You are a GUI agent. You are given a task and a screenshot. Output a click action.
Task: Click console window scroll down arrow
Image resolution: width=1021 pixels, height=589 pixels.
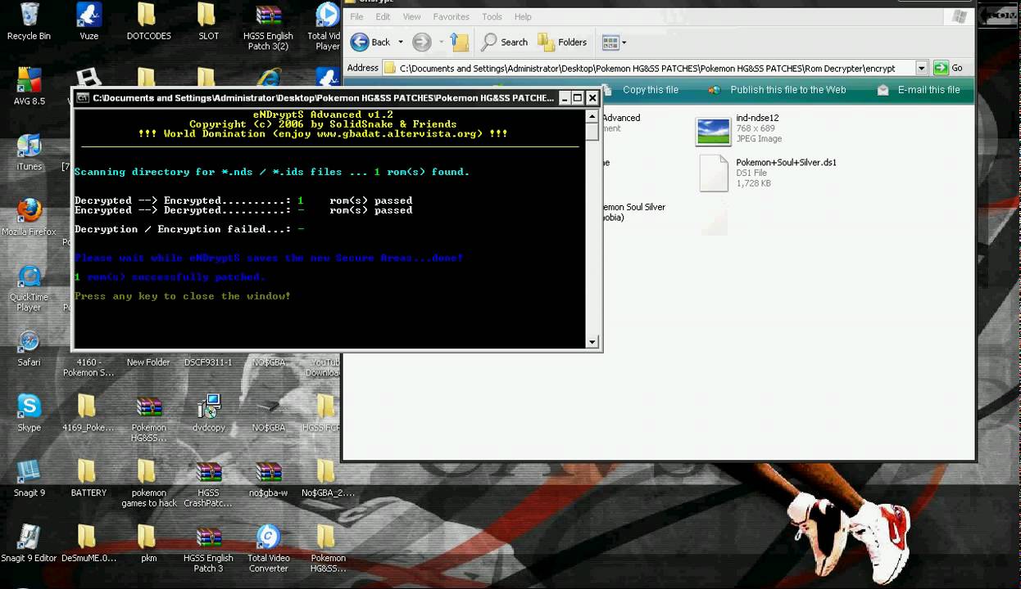click(x=592, y=342)
